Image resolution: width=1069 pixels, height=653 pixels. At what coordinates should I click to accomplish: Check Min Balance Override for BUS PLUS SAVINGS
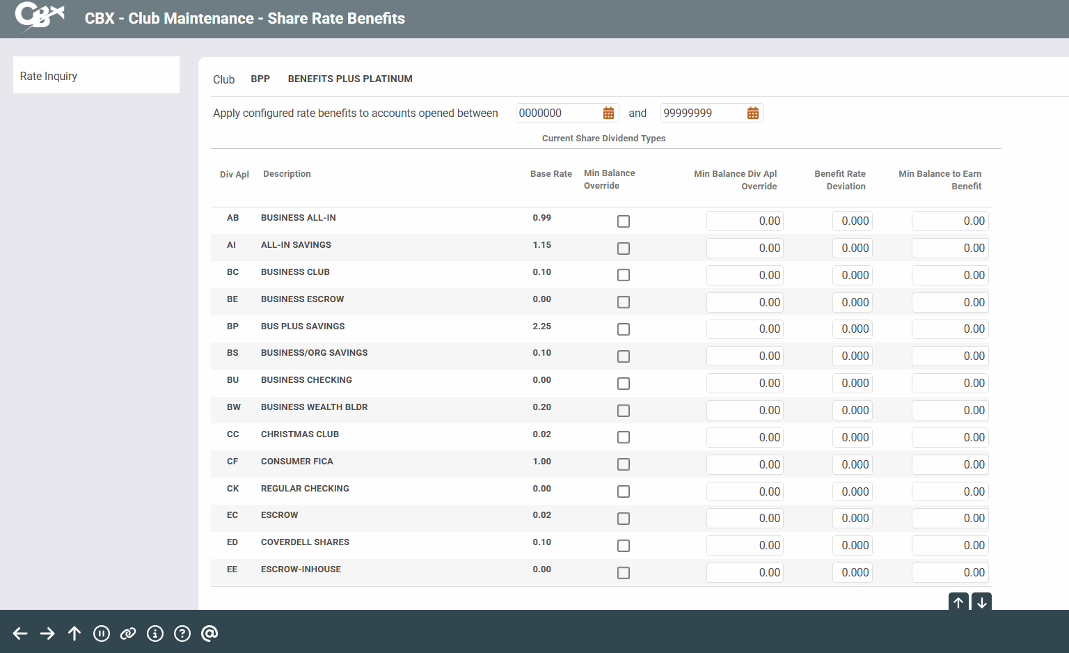[x=624, y=329]
